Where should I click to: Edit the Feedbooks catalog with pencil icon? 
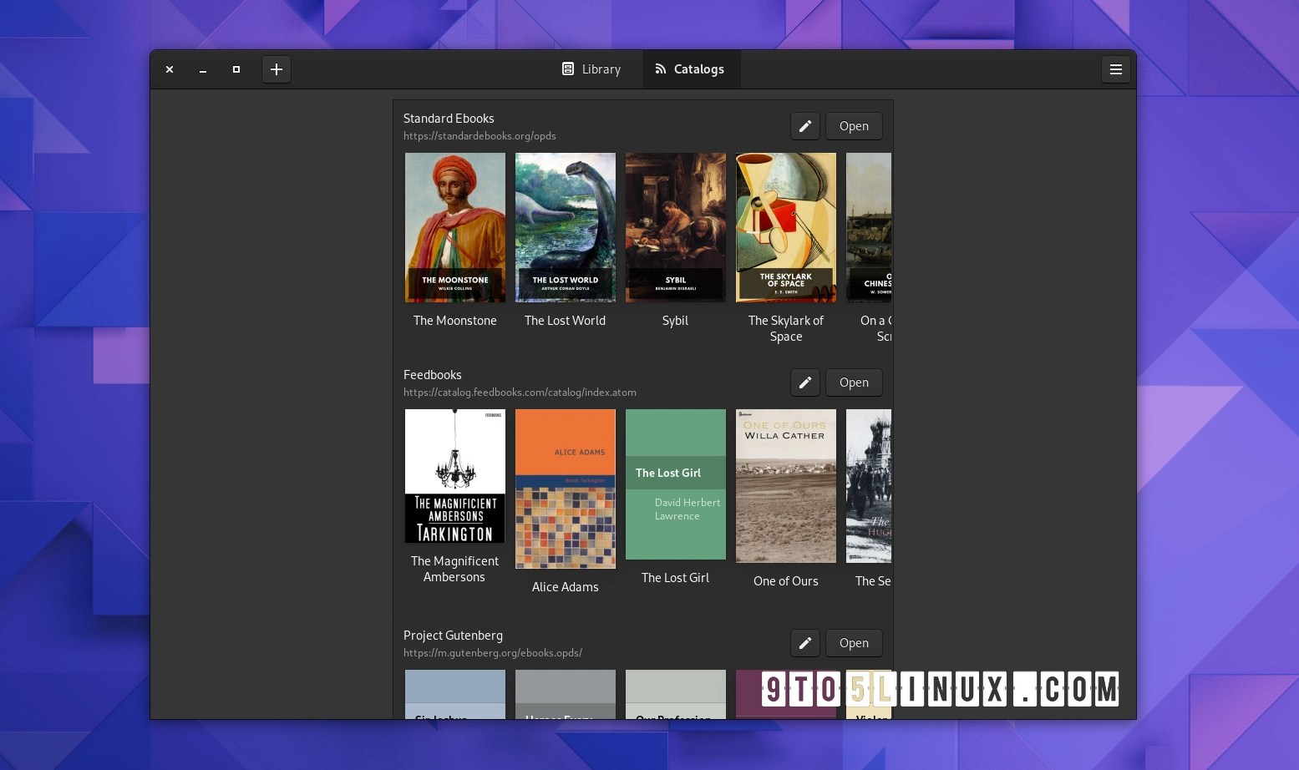[805, 382]
